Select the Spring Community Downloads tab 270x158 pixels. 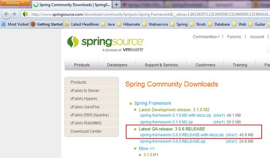72,5
